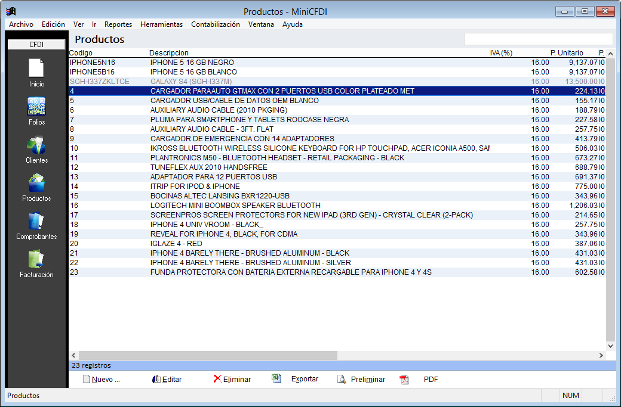This screenshot has width=621, height=407.
Task: Sort by the P. Unitario column header
Action: point(567,53)
